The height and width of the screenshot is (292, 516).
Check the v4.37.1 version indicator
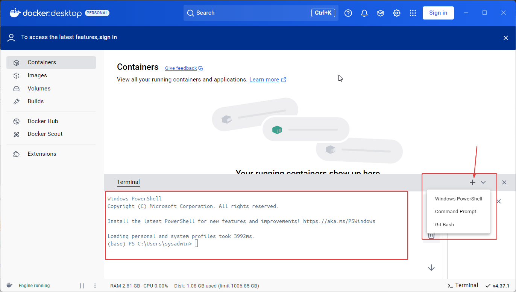[497, 286]
